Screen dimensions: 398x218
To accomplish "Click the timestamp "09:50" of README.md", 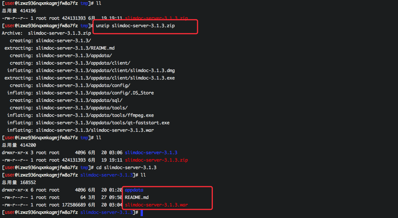I will (116, 197).
